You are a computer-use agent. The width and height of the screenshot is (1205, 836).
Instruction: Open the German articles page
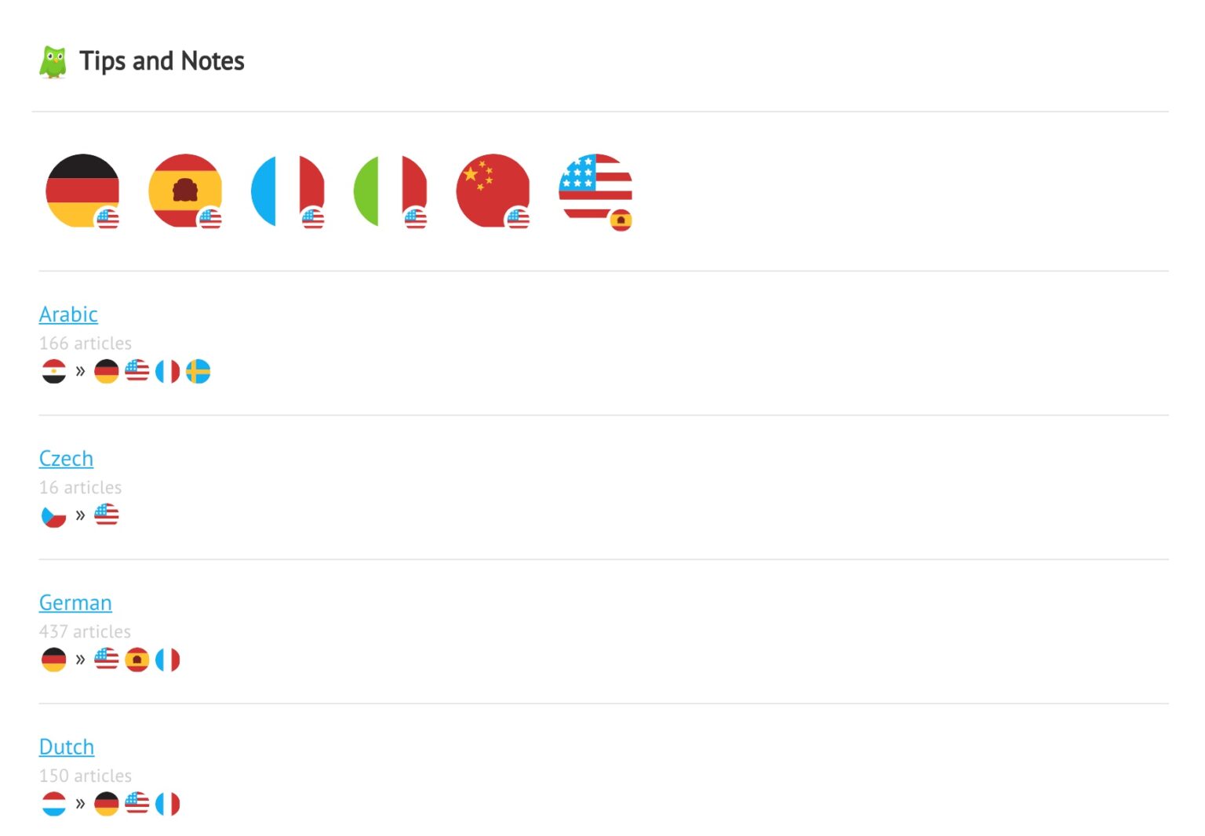75,602
